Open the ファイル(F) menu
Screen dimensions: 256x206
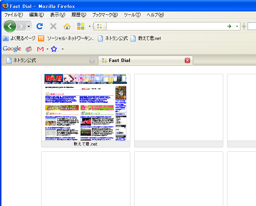point(14,15)
